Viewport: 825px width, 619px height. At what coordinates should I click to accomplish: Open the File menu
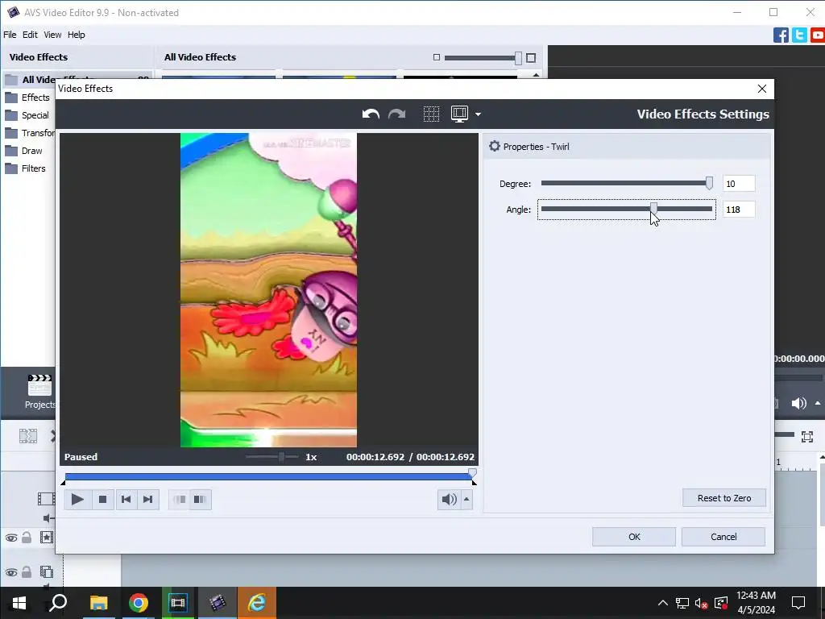(x=10, y=35)
